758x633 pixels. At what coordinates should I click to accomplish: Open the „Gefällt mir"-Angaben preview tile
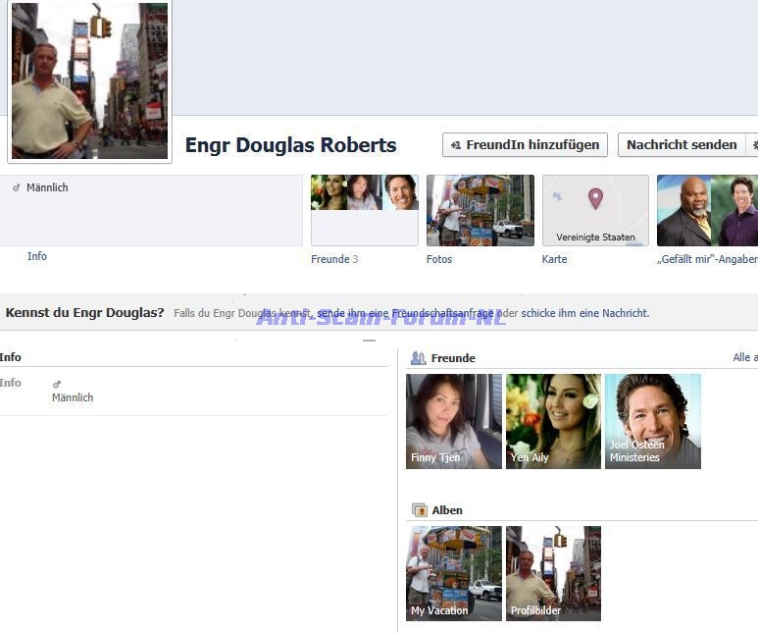coord(706,210)
